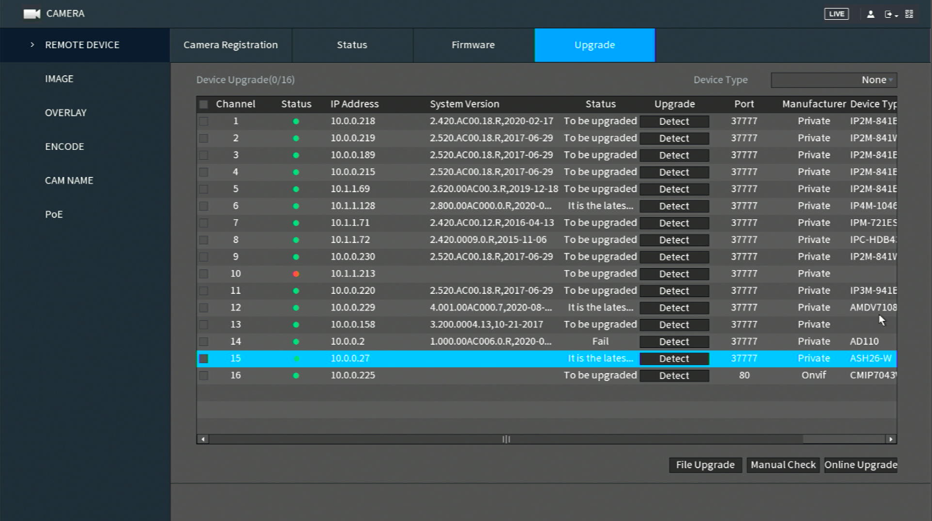
Task: Open the ENCODE menu item
Action: point(65,147)
